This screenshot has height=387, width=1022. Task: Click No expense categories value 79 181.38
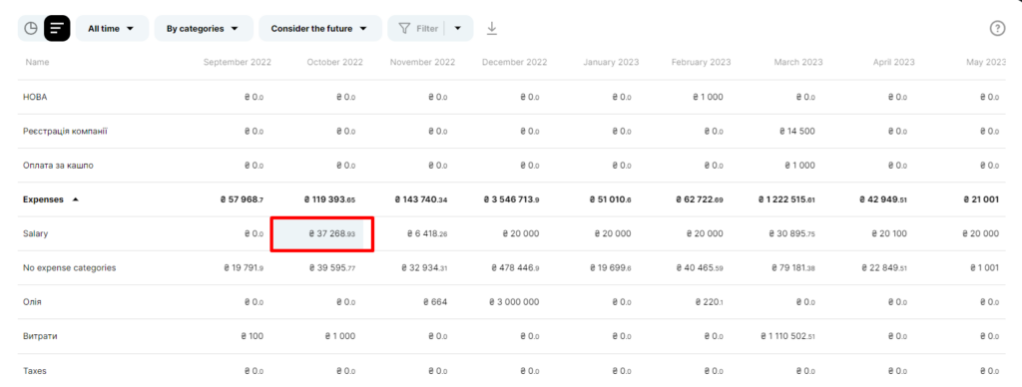tap(793, 267)
